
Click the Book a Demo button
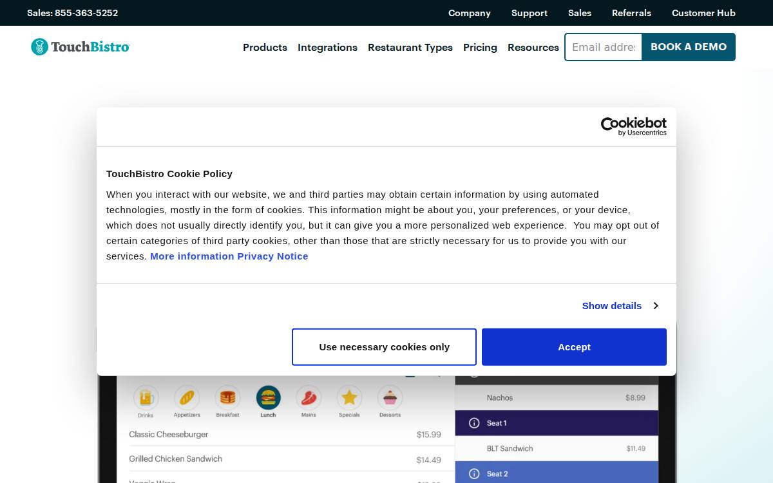pyautogui.click(x=689, y=47)
